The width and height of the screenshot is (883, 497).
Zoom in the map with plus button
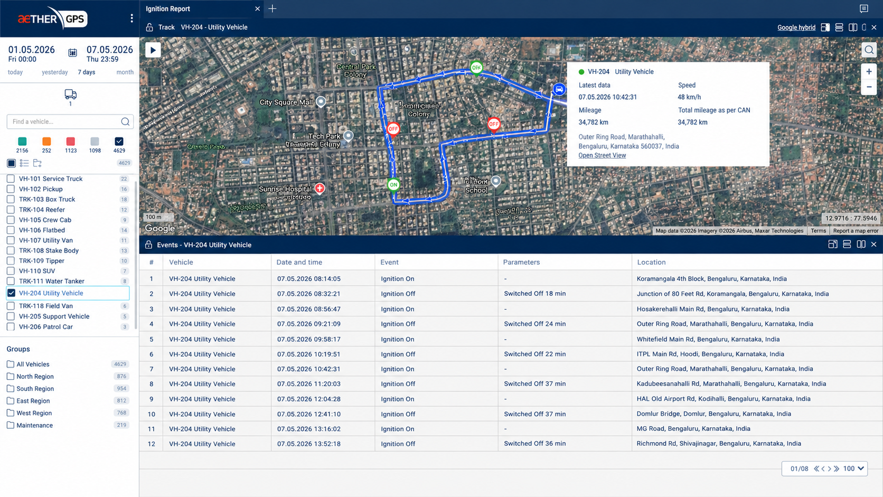click(x=869, y=72)
